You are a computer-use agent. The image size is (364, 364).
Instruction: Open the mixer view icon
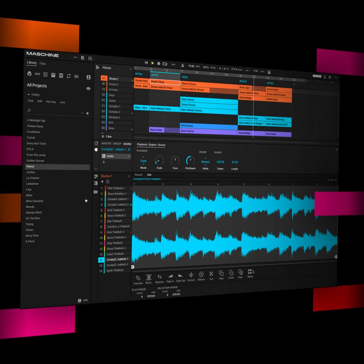click(90, 58)
